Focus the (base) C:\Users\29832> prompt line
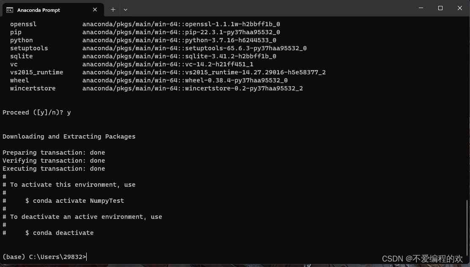 coord(44,257)
